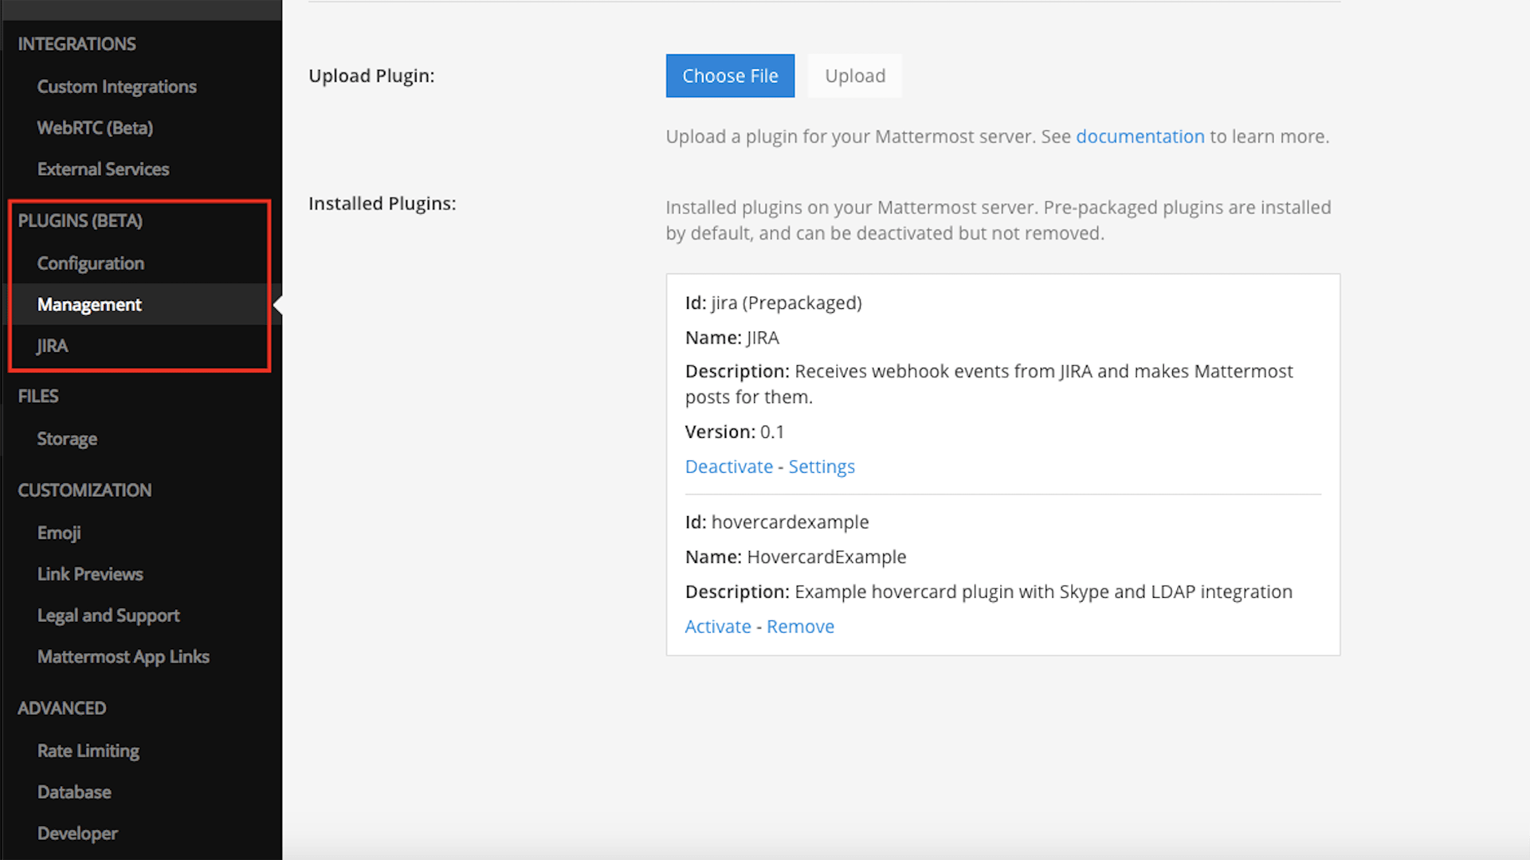
Task: Click the Choose File button
Action: 730,76
